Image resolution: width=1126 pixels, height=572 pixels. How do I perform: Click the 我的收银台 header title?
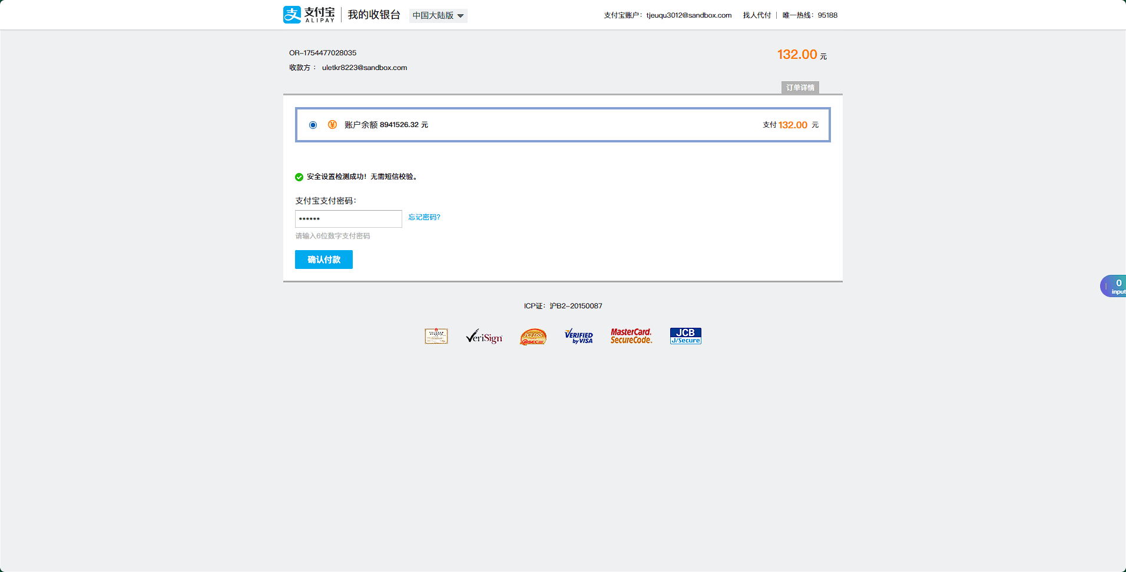coord(374,15)
